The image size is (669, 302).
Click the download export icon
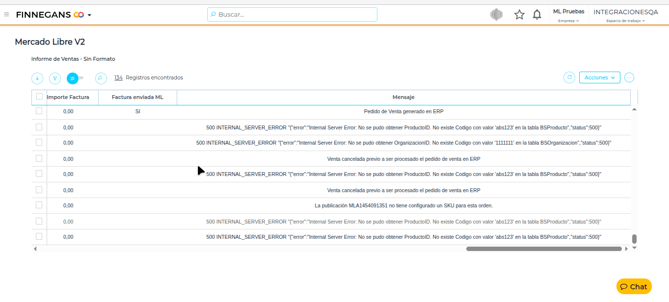pos(37,78)
